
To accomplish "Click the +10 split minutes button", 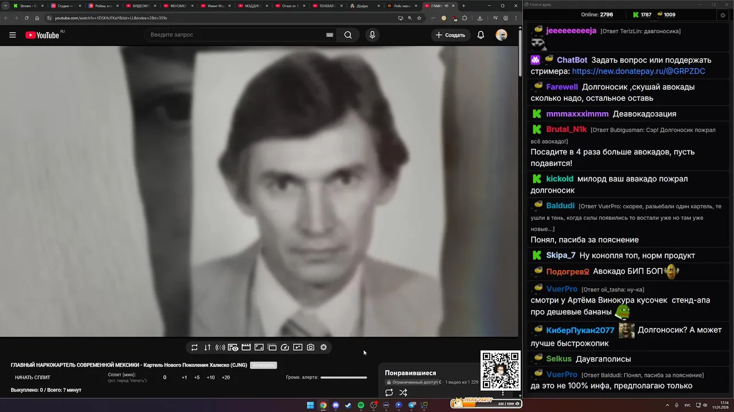I will tap(210, 378).
